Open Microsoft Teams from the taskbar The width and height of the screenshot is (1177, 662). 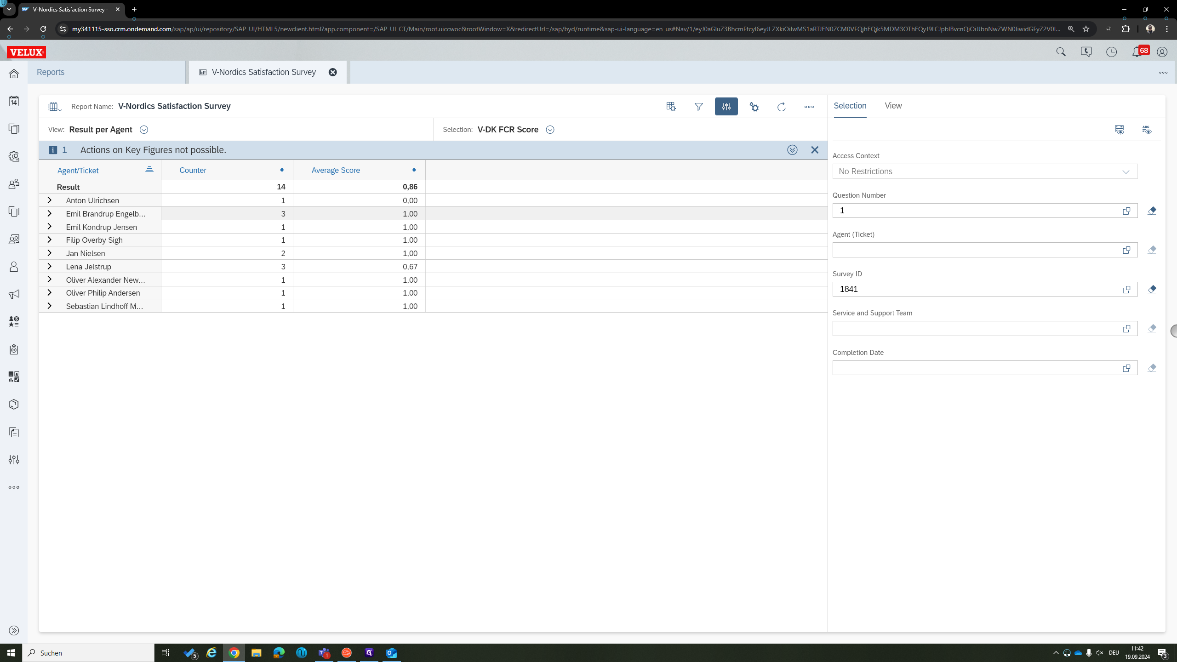point(324,653)
